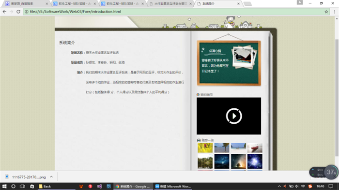Viewport: 339px width, 190px height.
Task: Switch to the Google Chrome taskbar item
Action: coord(133,186)
